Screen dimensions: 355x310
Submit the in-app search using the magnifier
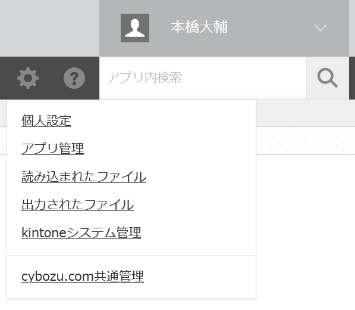[328, 78]
